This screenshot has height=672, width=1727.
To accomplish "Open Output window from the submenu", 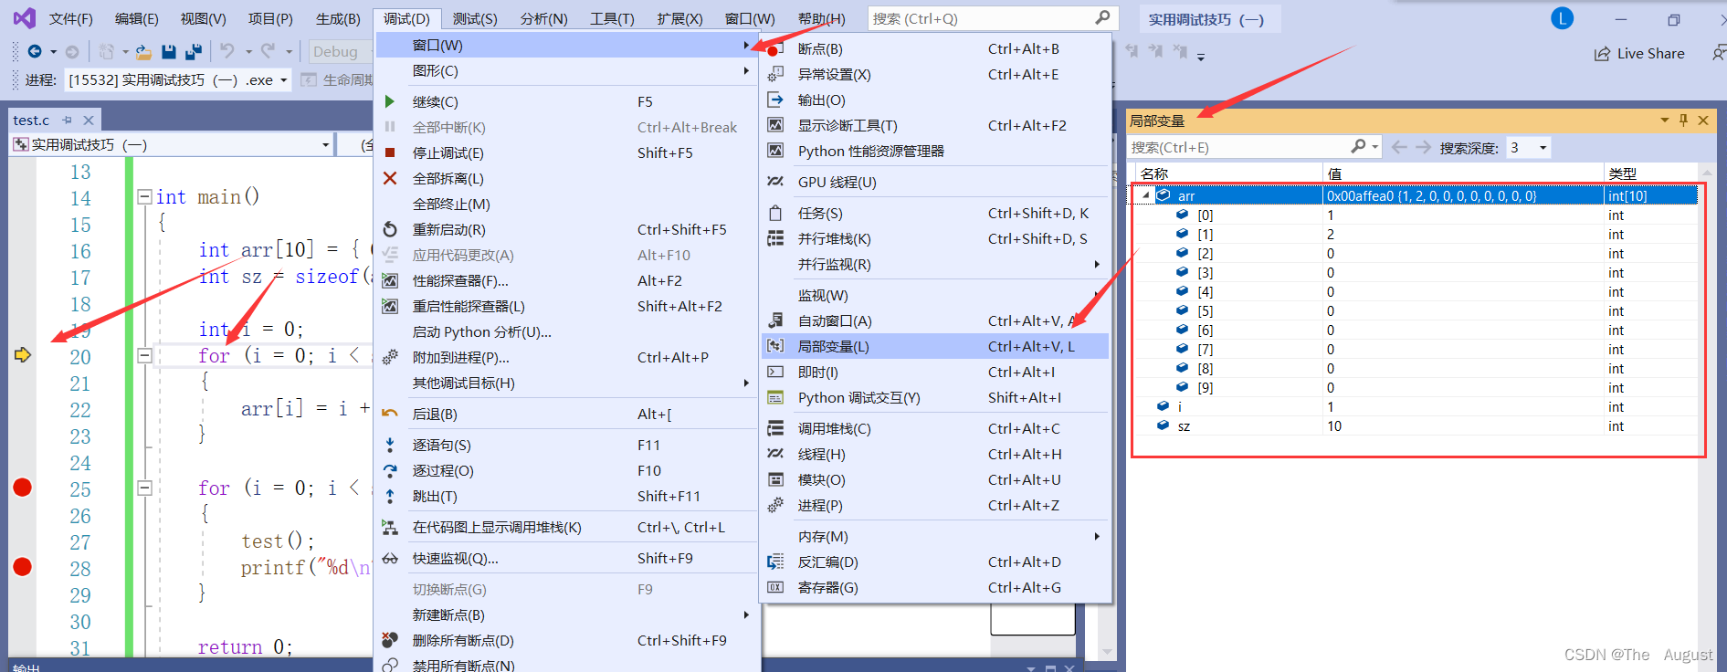I will (935, 100).
